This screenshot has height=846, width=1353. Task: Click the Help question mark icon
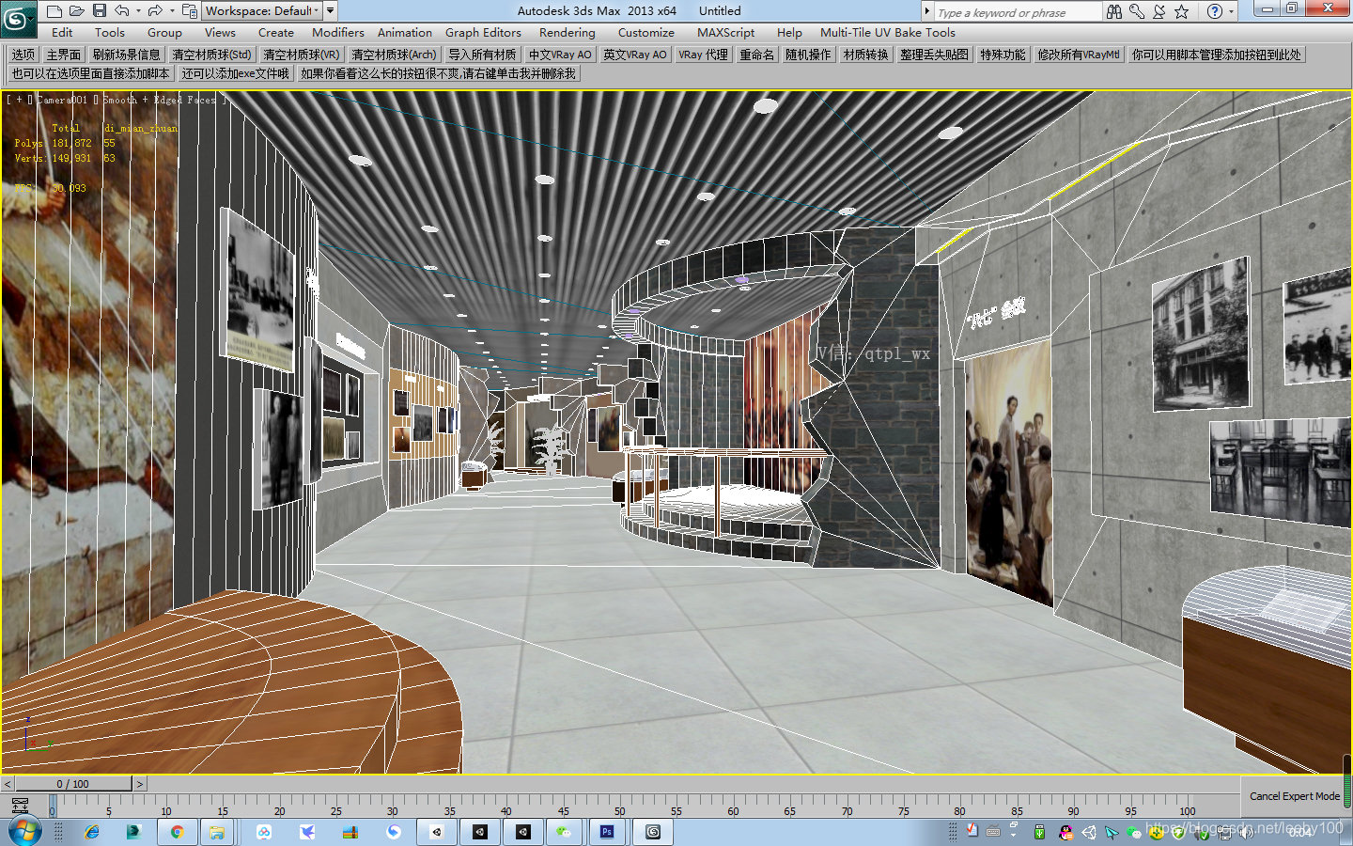pos(1217,10)
